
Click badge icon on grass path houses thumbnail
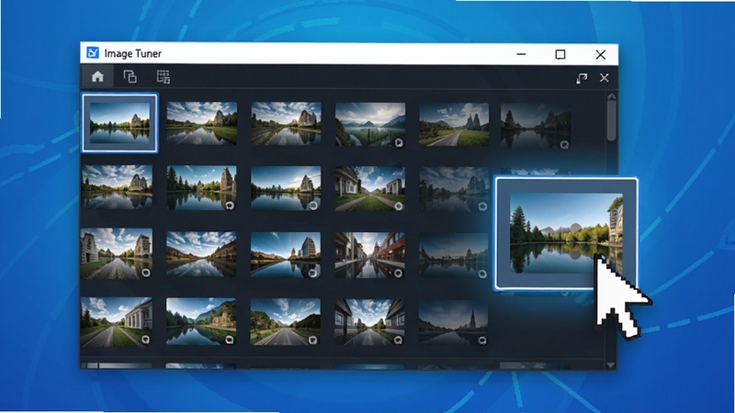pos(398,206)
